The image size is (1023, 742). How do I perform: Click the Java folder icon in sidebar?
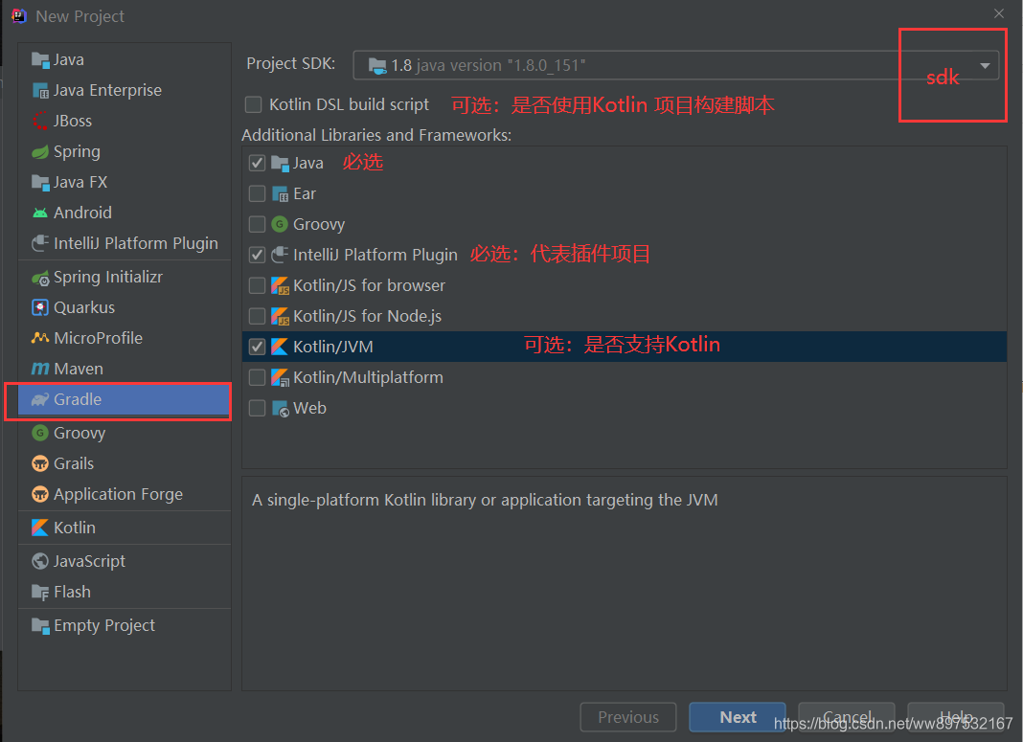(x=40, y=60)
